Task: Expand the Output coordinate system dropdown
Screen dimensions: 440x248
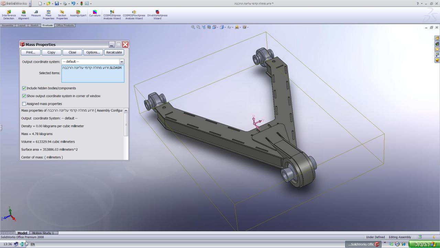Action: tap(121, 62)
